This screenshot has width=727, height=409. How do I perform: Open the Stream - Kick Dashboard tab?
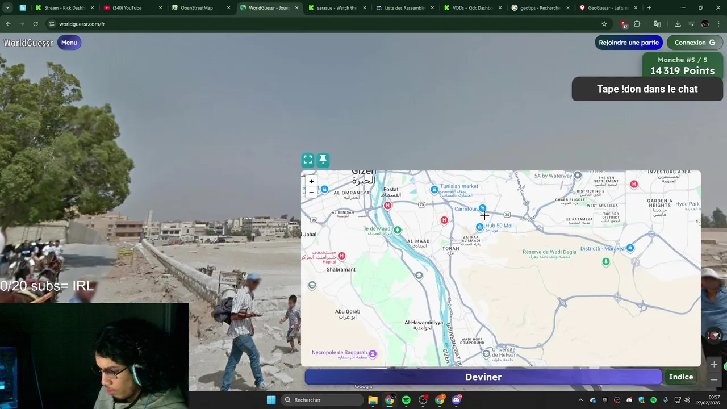[x=64, y=8]
